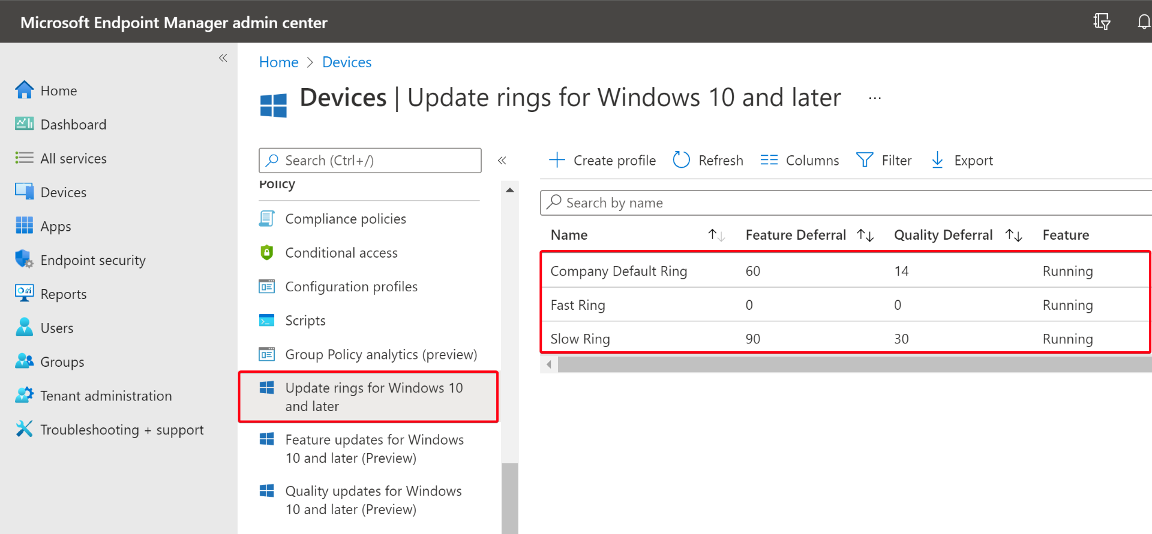Screen dimensions: 1152x534
Task: Open the directory filter icon in header
Action: [1102, 22]
